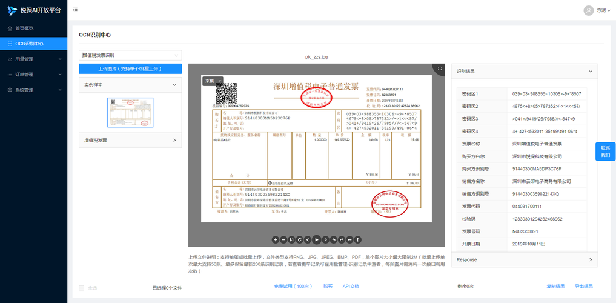
Task: Check the 全选 checkbox
Action: click(81, 288)
